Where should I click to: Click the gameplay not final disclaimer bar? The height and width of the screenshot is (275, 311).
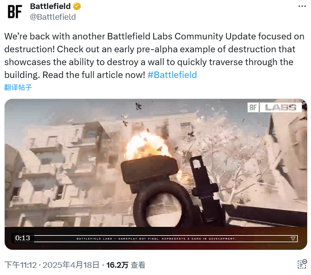click(x=156, y=239)
